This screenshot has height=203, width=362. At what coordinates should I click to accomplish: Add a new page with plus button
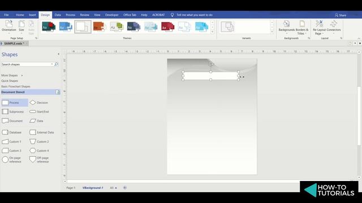pyautogui.click(x=124, y=188)
